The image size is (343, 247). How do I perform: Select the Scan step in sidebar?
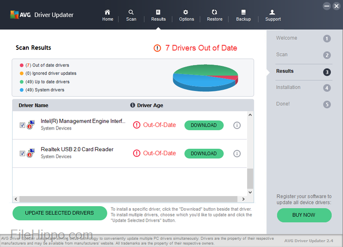[282, 54]
